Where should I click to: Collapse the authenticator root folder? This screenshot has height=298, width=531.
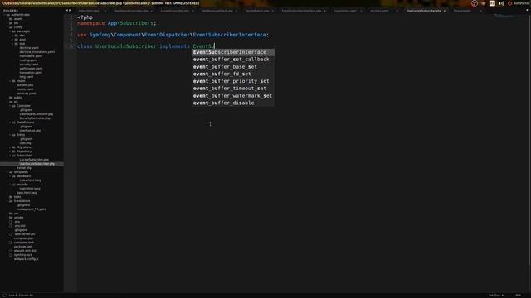point(4,15)
